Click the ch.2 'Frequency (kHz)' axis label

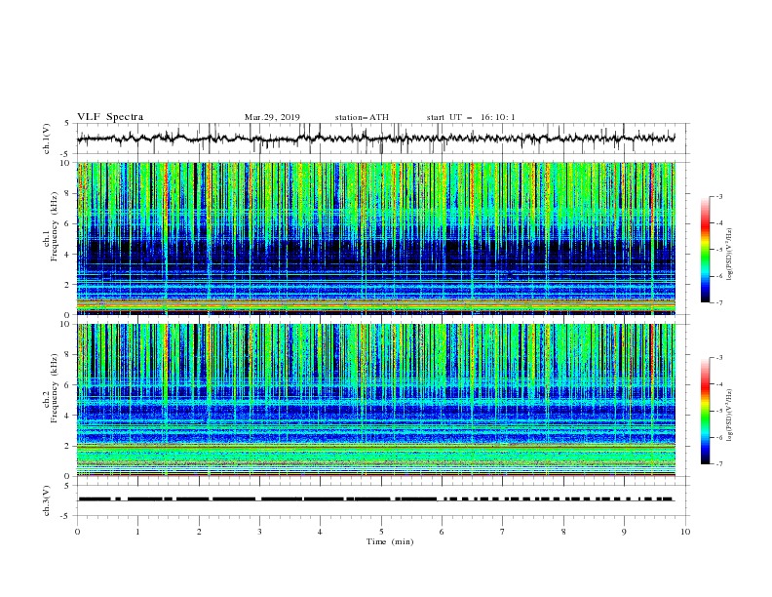coord(55,388)
